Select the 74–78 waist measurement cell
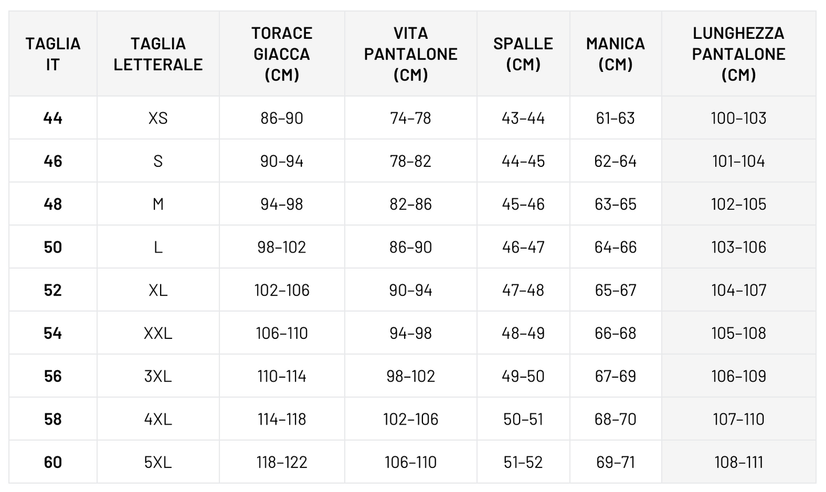This screenshot has width=826, height=492. tap(410, 118)
